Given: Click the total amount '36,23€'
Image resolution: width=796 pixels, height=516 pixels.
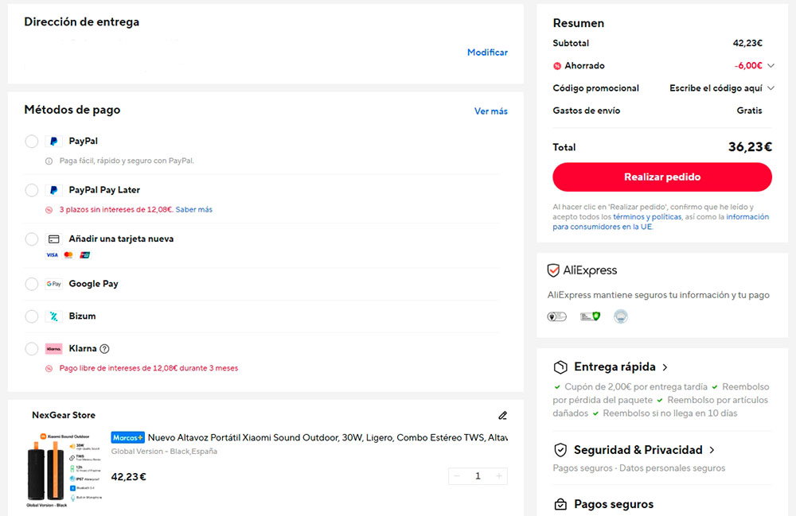Looking at the screenshot, I should tap(750, 147).
